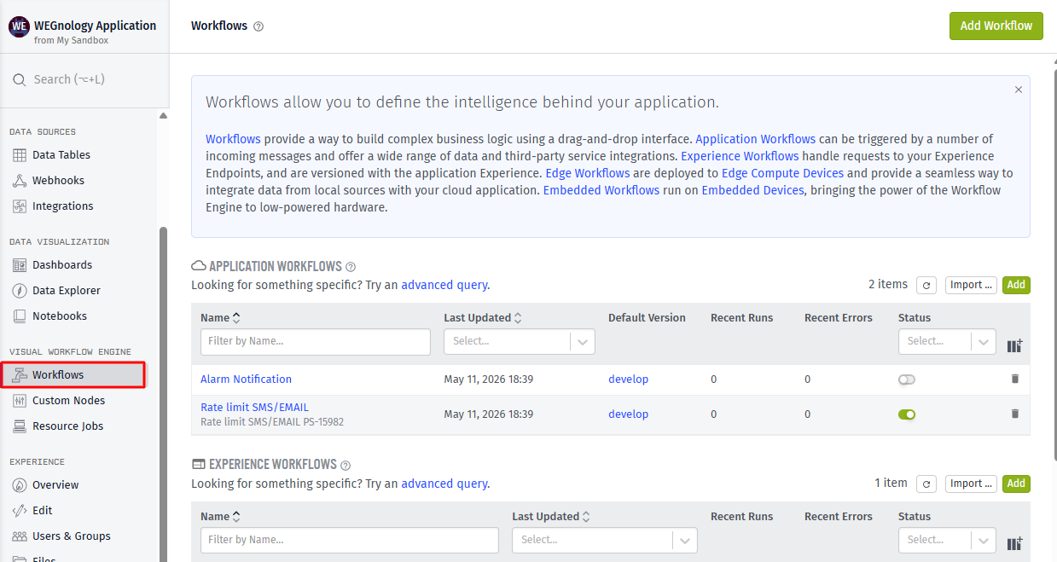Follow the Edge Compute Devices link
Image resolution: width=1057 pixels, height=562 pixels.
782,173
